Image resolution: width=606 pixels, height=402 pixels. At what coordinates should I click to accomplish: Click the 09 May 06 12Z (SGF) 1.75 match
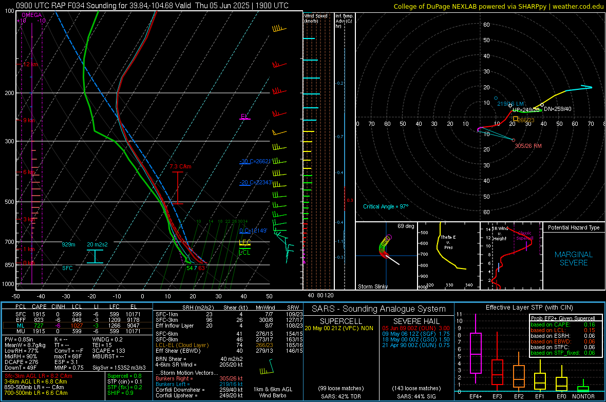coord(416,334)
